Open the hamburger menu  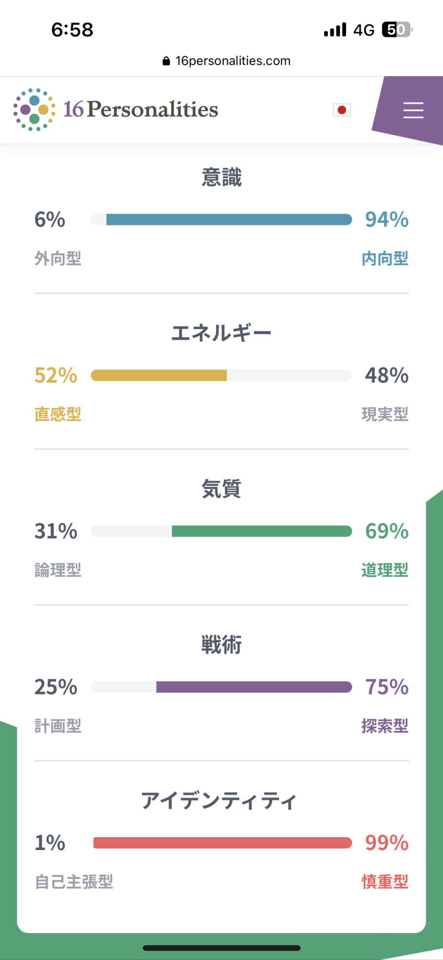click(x=413, y=110)
